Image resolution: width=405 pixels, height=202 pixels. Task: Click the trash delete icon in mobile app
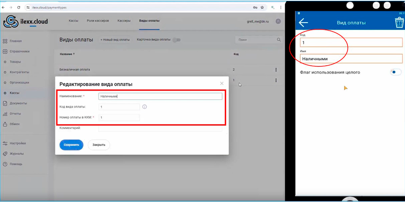pos(399,23)
